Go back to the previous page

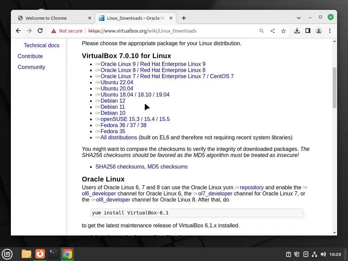coord(18,31)
